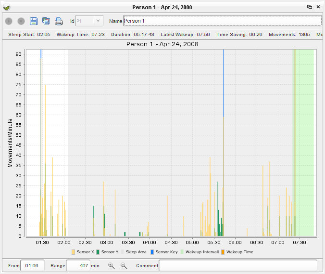Print the chart with the printer icon
The image size is (325, 274).
(59, 21)
